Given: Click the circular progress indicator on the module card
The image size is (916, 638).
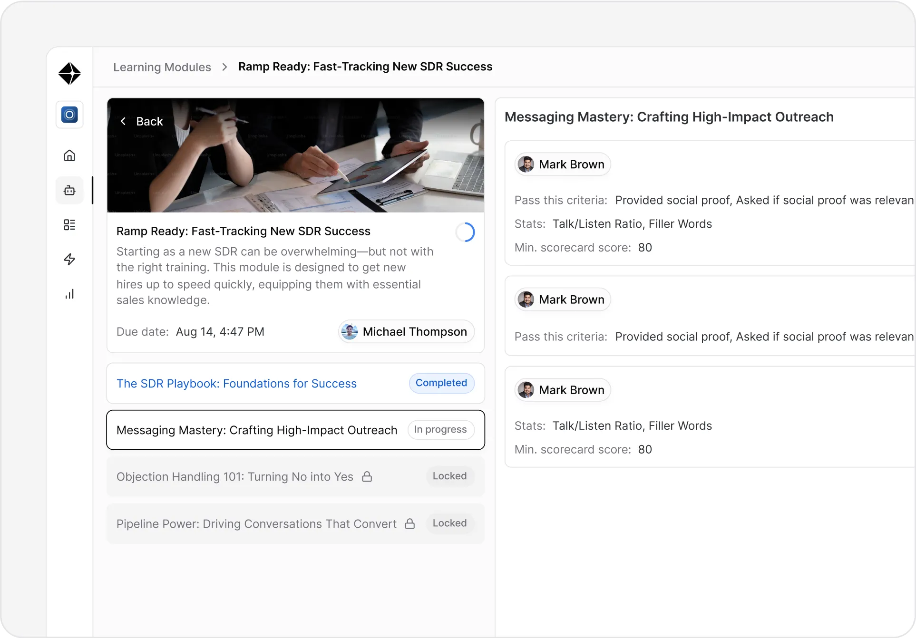Looking at the screenshot, I should click(466, 232).
